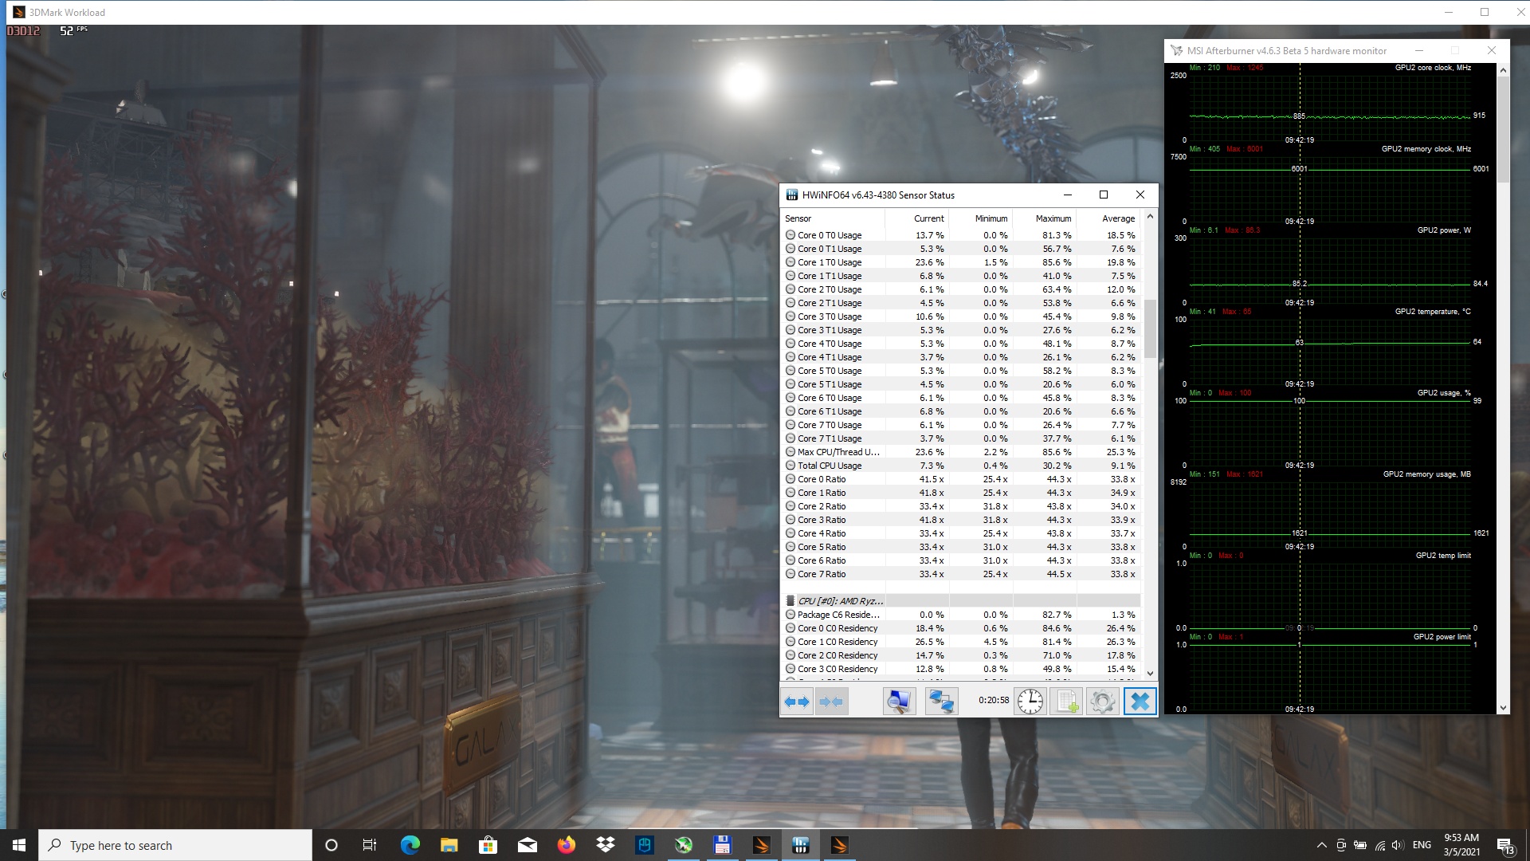The image size is (1530, 861).
Task: Click HWiNFO remote network computers icon
Action: tap(941, 702)
